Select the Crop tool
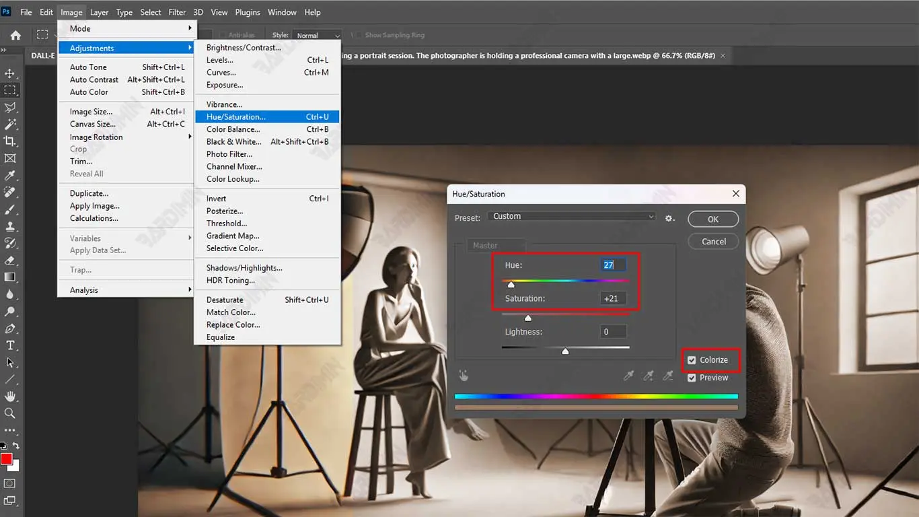Viewport: 919px width, 517px height. click(10, 141)
